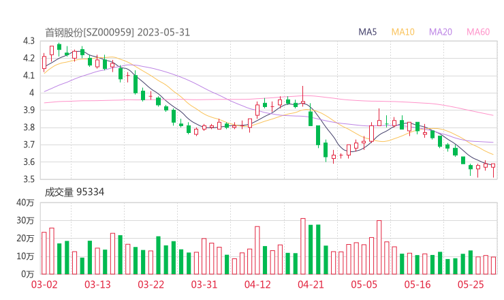Click the 成交量 95334 volume label
This screenshot has height=300, width=504.
click(74, 192)
